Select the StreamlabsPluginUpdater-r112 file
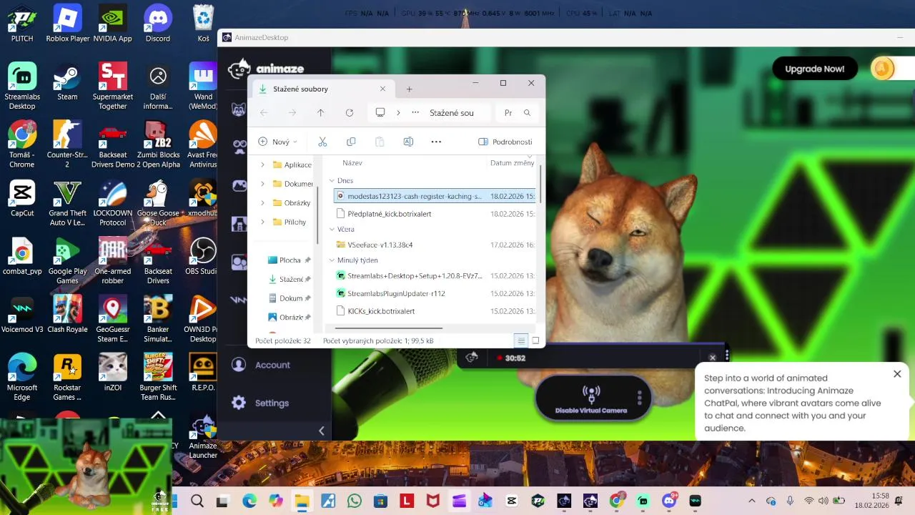Viewport: 915px width, 515px height. tap(435, 293)
